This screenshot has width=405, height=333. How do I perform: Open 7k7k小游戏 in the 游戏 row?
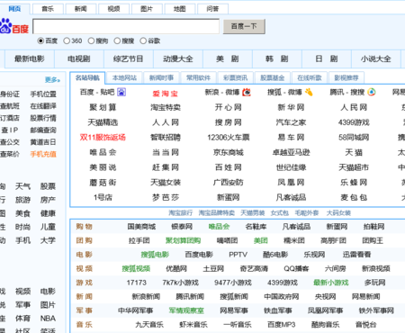(181, 283)
